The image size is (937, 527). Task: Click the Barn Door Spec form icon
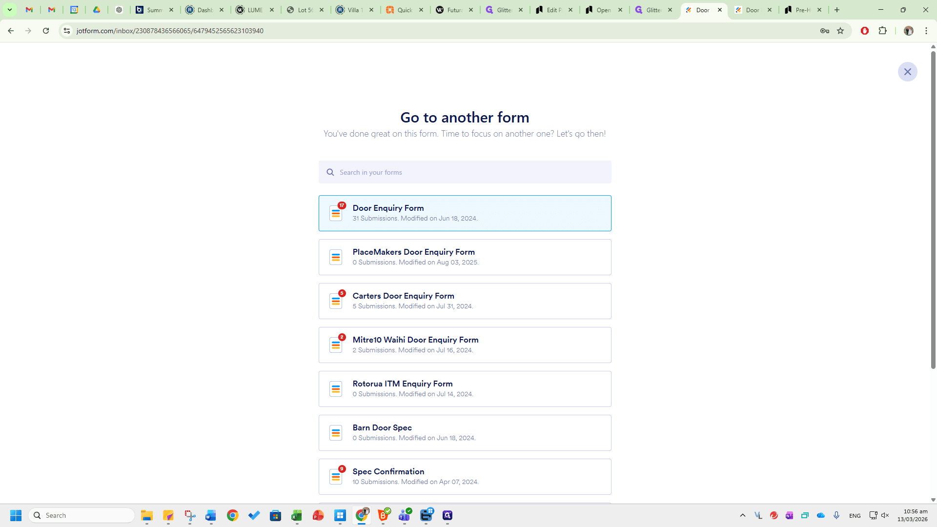pyautogui.click(x=336, y=433)
